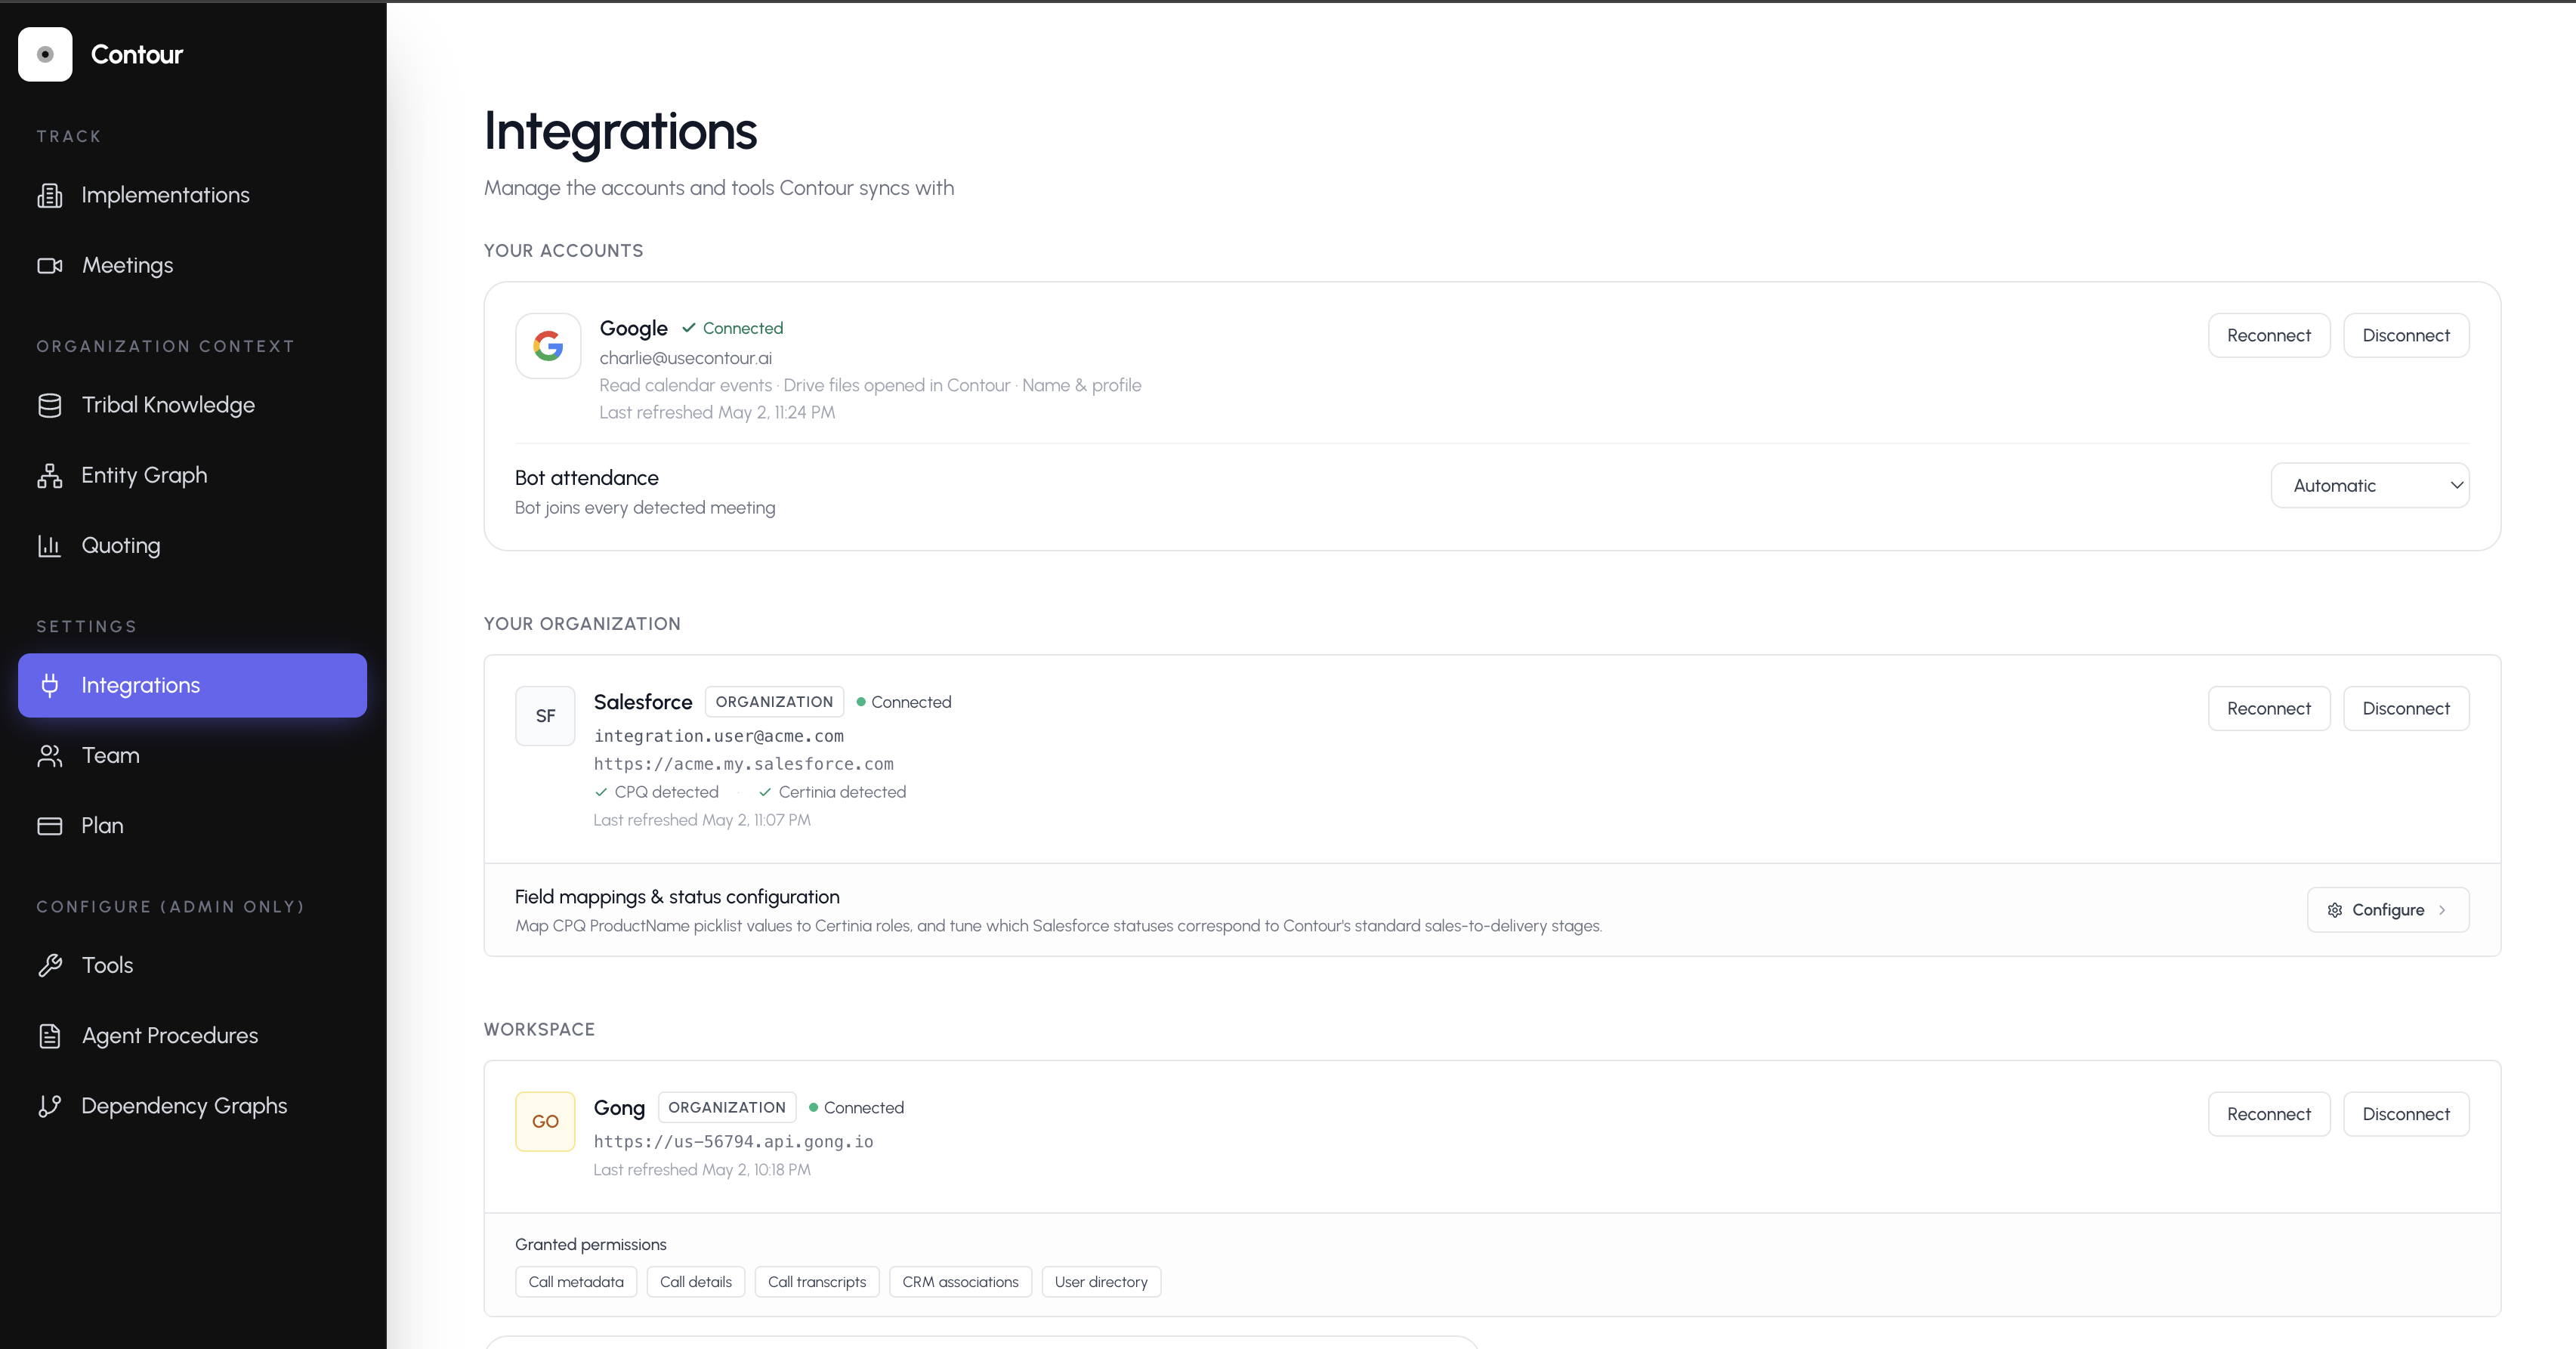Click the User directory permission chip
The width and height of the screenshot is (2576, 1349).
[x=1101, y=1282]
